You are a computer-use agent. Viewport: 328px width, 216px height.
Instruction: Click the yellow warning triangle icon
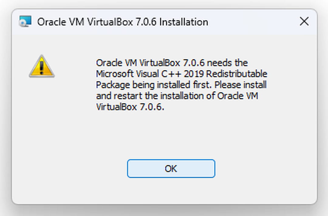tap(42, 66)
